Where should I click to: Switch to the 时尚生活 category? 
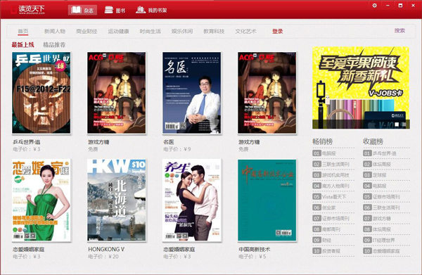tap(150, 31)
